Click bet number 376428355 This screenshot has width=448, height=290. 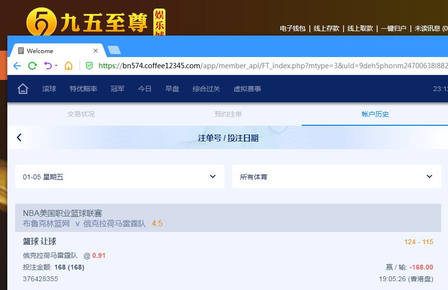41,279
